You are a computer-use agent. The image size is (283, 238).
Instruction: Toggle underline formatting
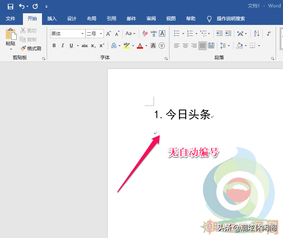point(71,46)
